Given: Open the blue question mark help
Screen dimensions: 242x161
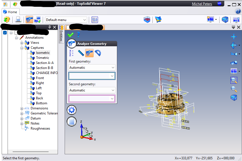Looking at the screenshot, I should (78, 35).
